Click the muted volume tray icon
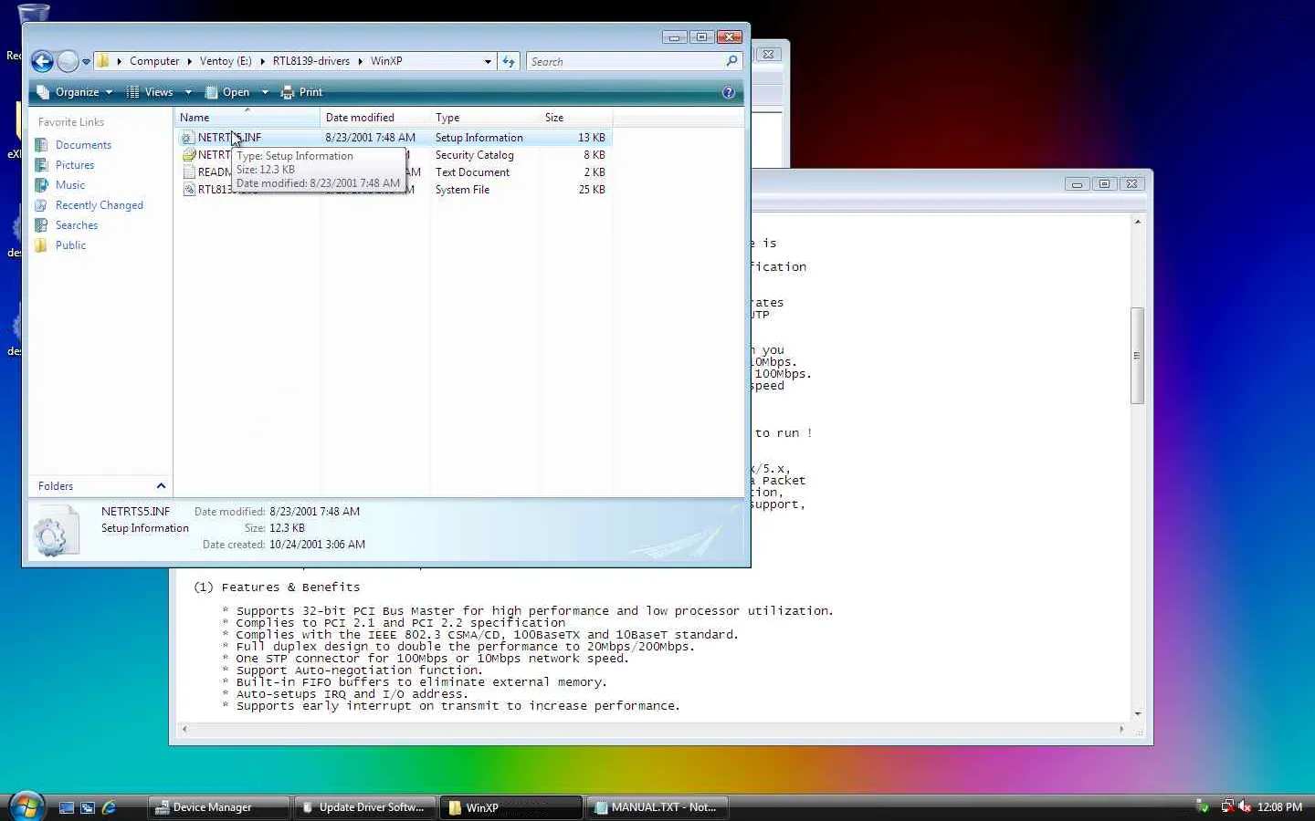The height and width of the screenshot is (821, 1315). coord(1244,807)
